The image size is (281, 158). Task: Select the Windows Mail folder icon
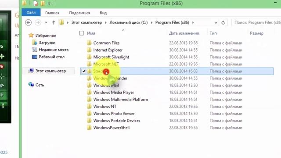pos(89,85)
